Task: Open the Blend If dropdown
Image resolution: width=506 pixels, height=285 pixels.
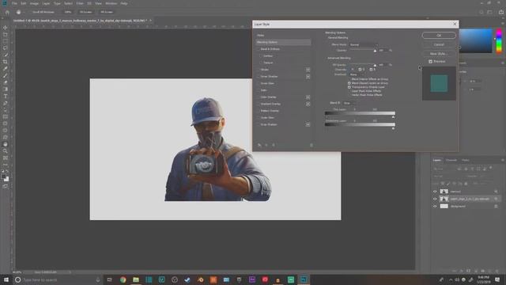Action: (349, 103)
